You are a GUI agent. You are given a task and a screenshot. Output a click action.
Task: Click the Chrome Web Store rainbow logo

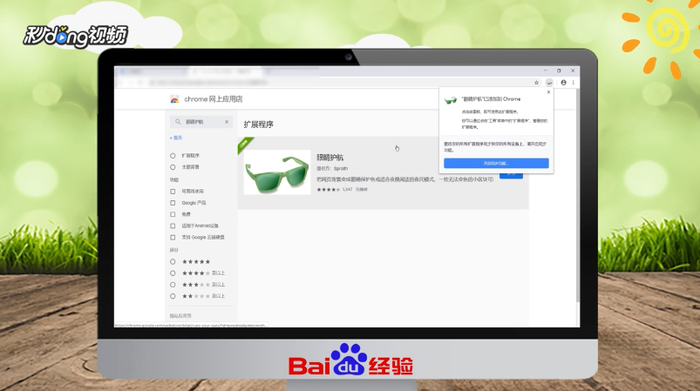click(174, 99)
